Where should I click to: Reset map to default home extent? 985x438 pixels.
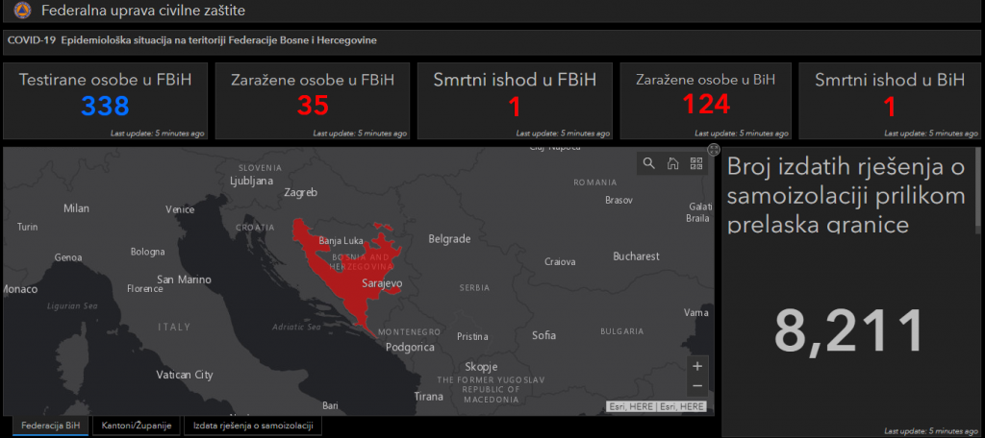[672, 163]
